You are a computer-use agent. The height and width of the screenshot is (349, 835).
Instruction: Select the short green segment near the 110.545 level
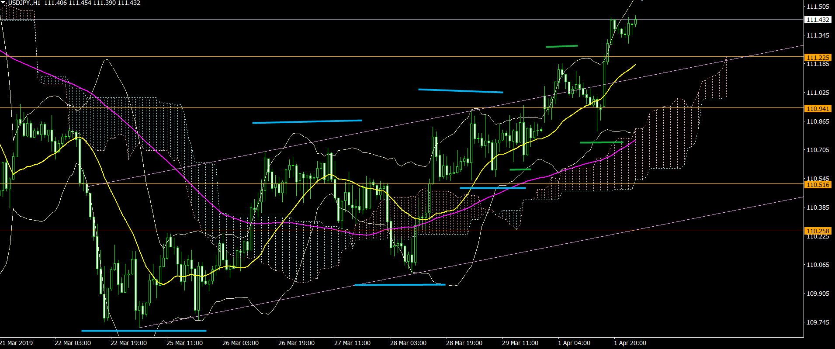pyautogui.click(x=520, y=169)
